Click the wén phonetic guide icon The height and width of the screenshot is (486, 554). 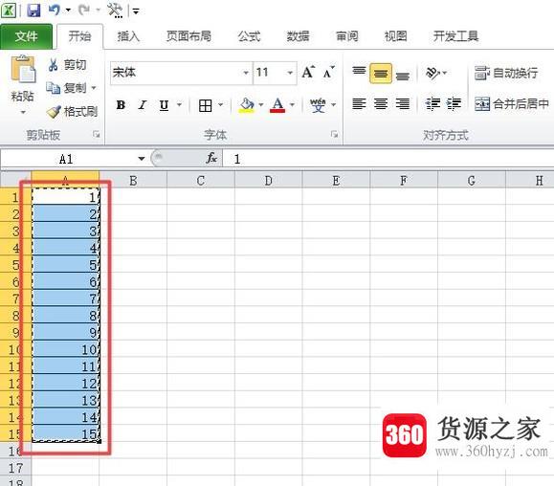pos(318,105)
